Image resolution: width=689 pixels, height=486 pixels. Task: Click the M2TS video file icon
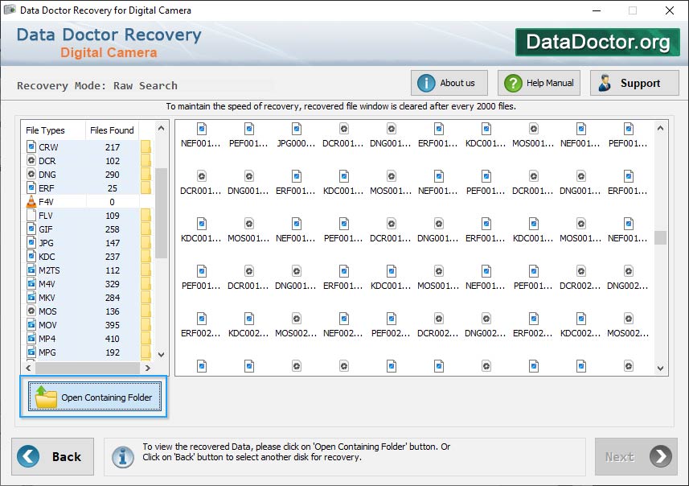(x=31, y=270)
